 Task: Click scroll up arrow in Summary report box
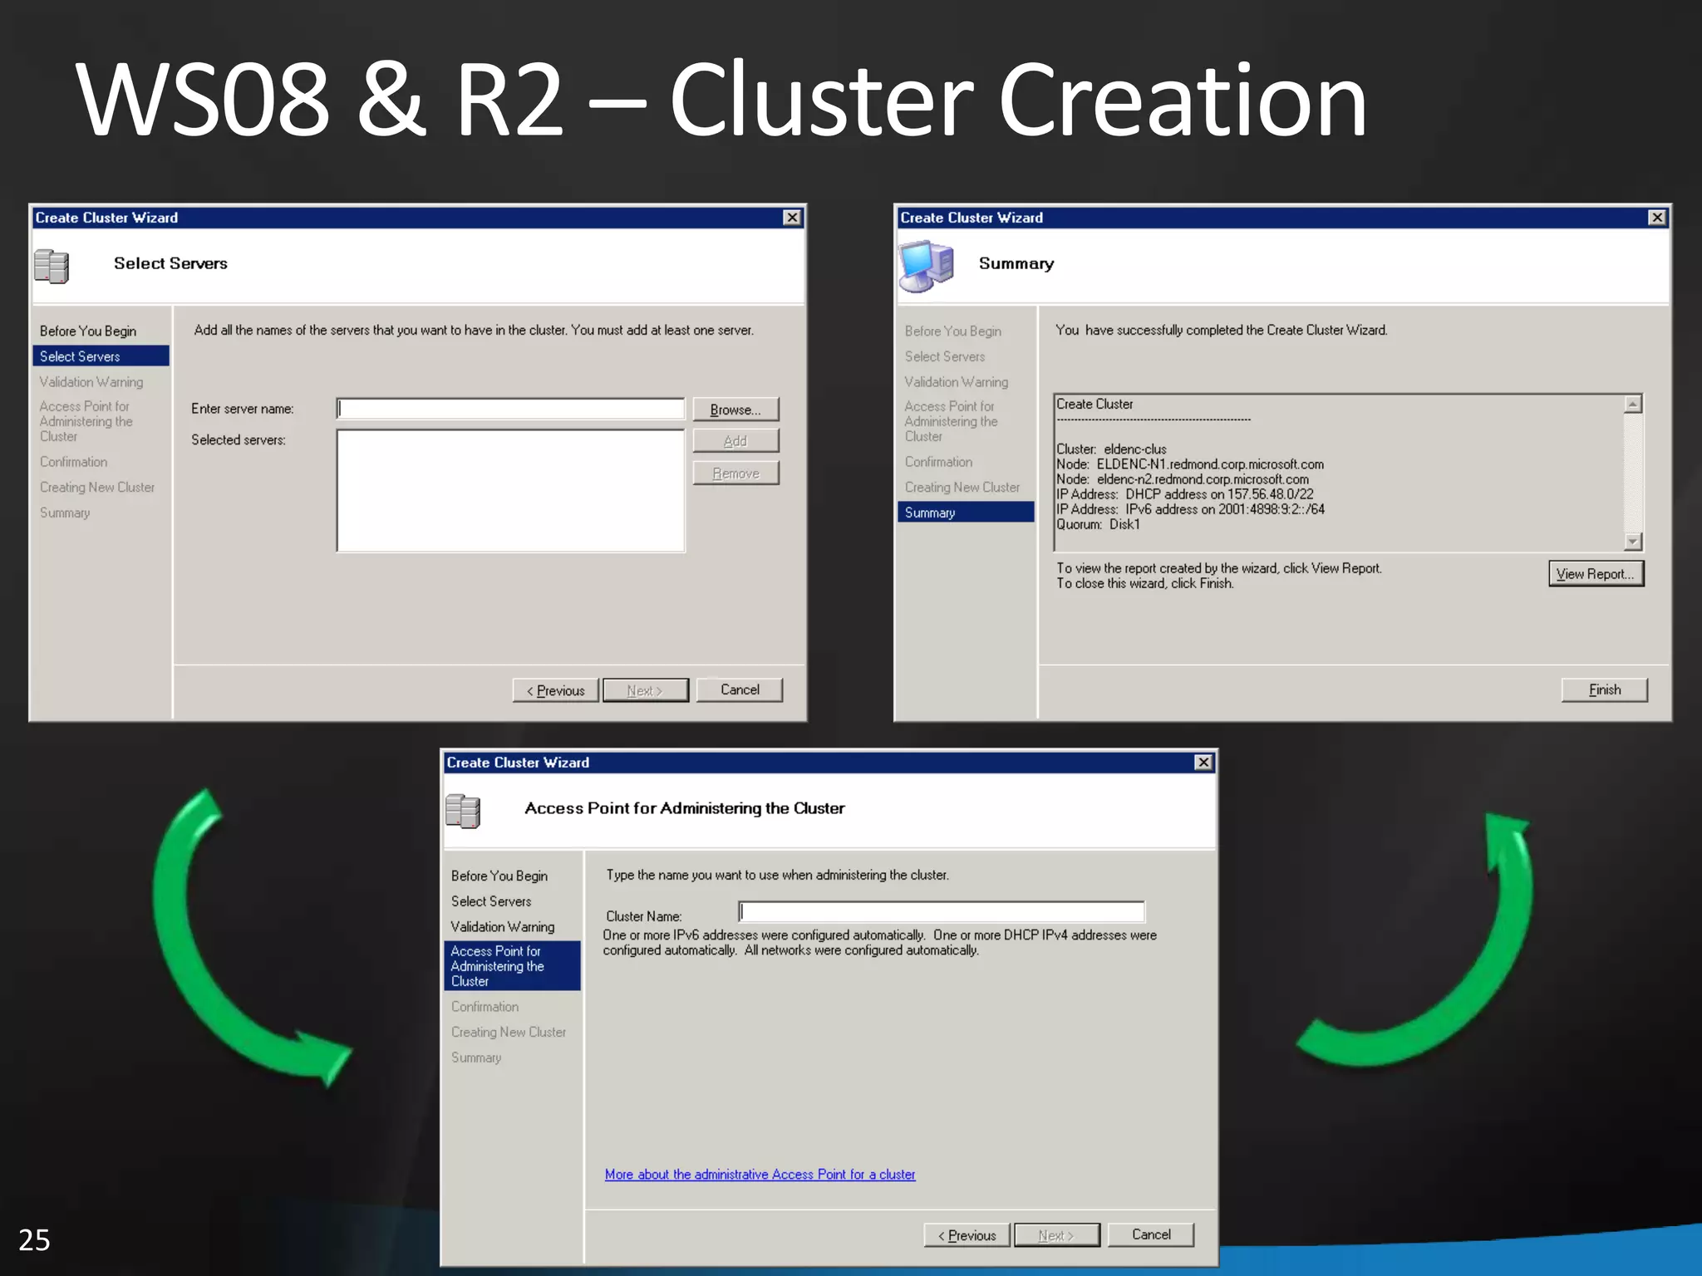[x=1633, y=405]
